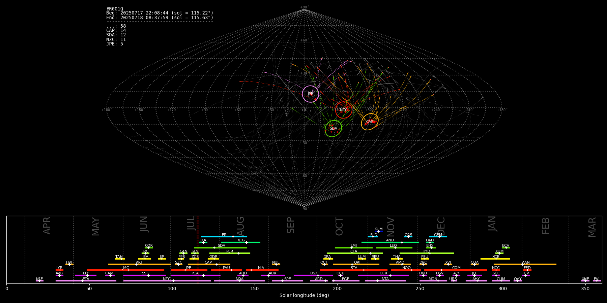Select the ARI orange shower bar
The image size is (607, 303).
[x=140, y=264]
